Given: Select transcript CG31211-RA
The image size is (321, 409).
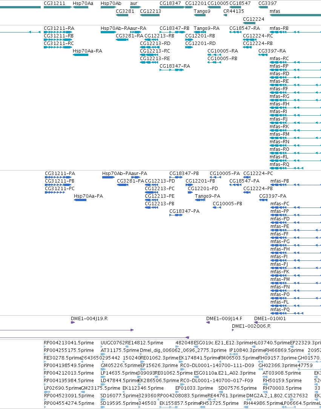Looking at the screenshot, I should (x=58, y=32).
